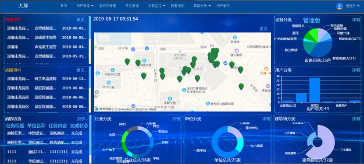Image resolution: width=364 pixels, height=164 pixels.
Task: Select the 剩余电流故障 fault row
Action: pyautogui.click(x=47, y=79)
